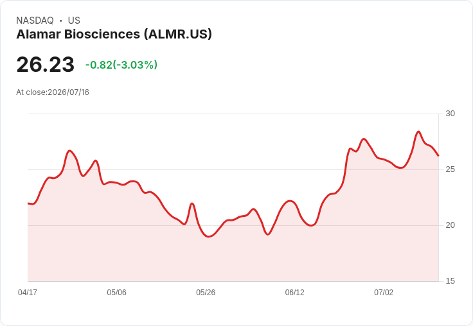
Task: Select the 05/06 date axis label
Action: click(116, 293)
